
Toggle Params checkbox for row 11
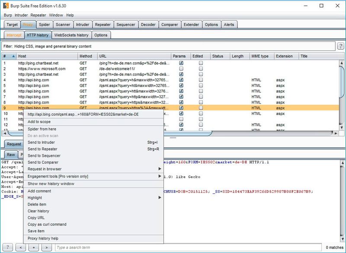tap(181, 119)
